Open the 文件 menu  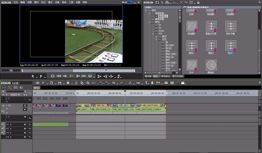pos(16,2)
